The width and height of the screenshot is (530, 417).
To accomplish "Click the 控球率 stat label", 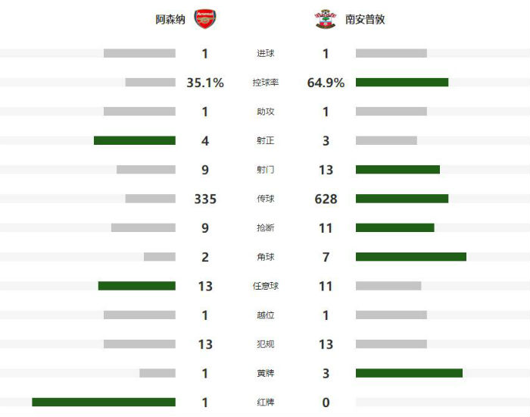I will tap(266, 83).
